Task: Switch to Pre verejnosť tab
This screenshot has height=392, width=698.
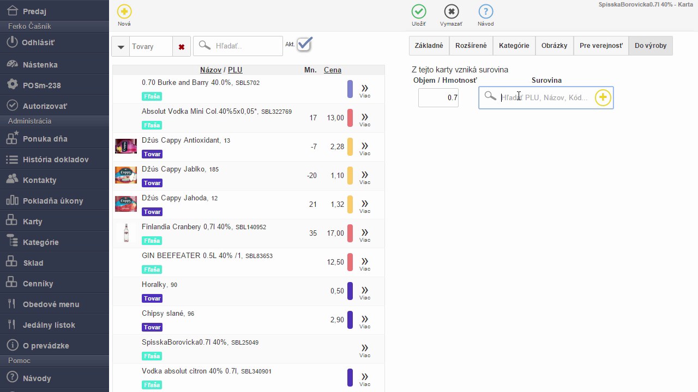Action: tap(601, 46)
